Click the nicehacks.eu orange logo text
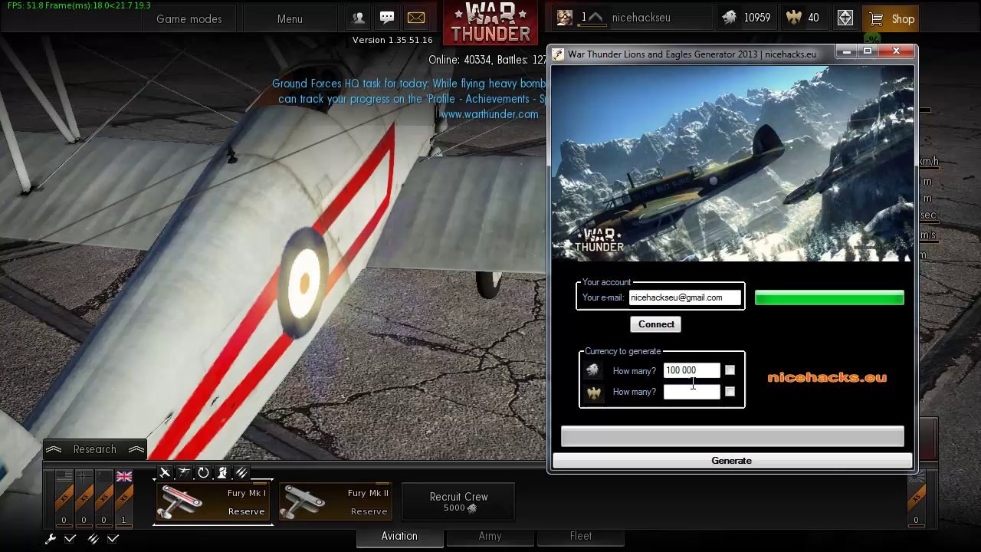The image size is (981, 552). click(x=827, y=377)
